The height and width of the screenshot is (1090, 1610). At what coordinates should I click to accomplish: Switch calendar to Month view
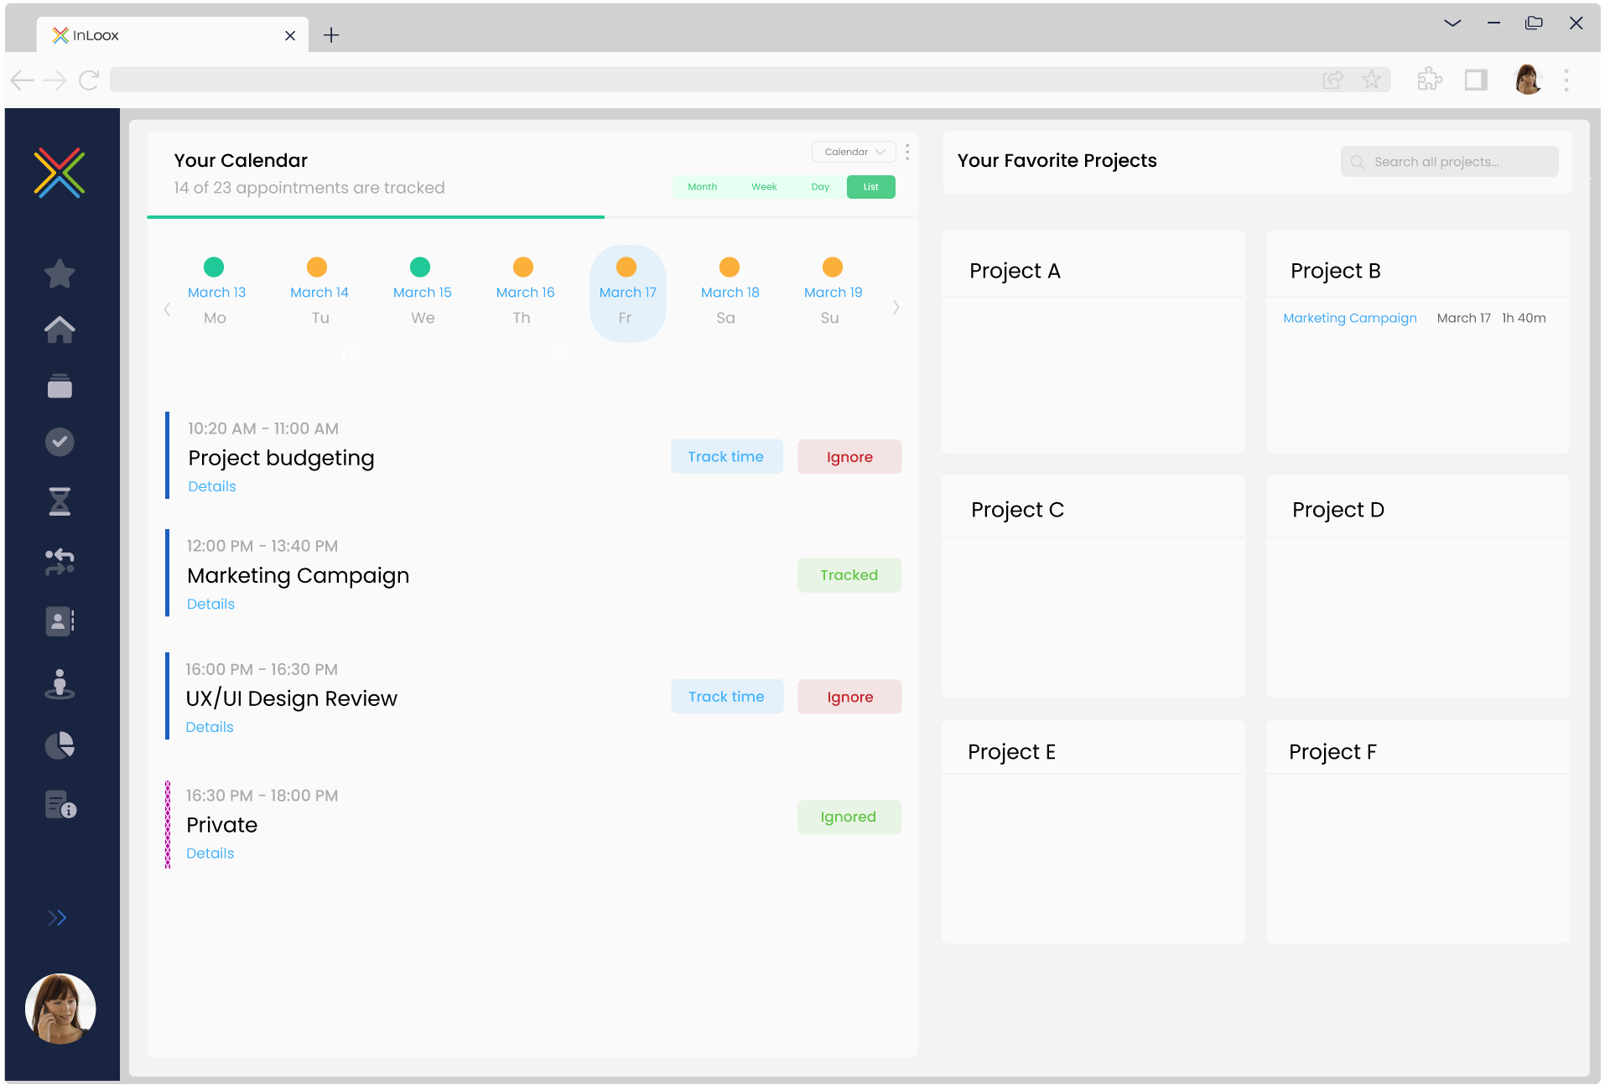[702, 187]
